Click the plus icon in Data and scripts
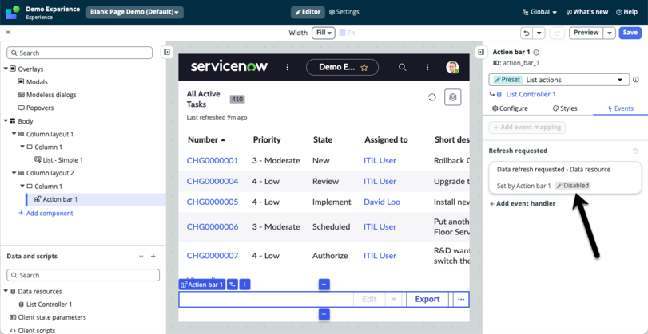This screenshot has height=334, width=648. (x=153, y=257)
